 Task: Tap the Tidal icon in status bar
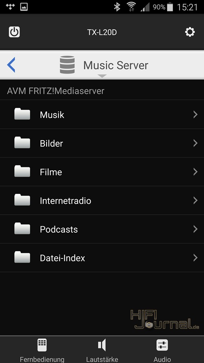tap(10, 7)
